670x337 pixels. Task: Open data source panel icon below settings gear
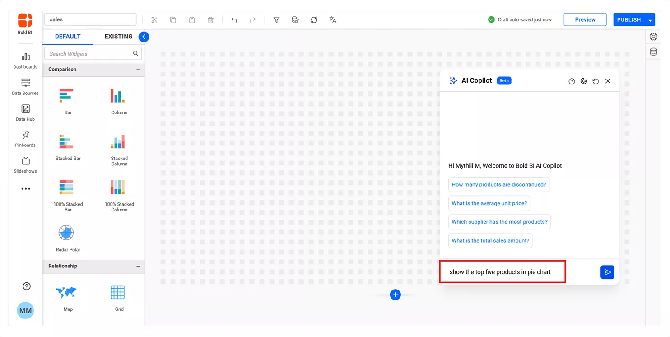653,51
